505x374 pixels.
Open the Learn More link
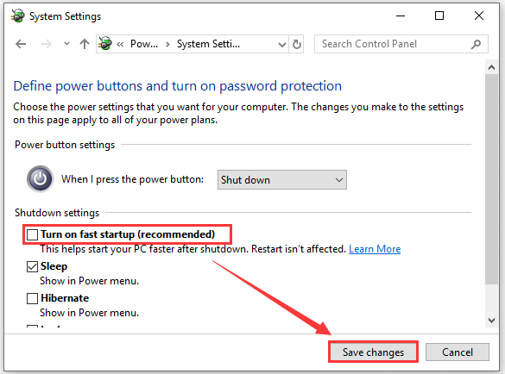point(375,249)
